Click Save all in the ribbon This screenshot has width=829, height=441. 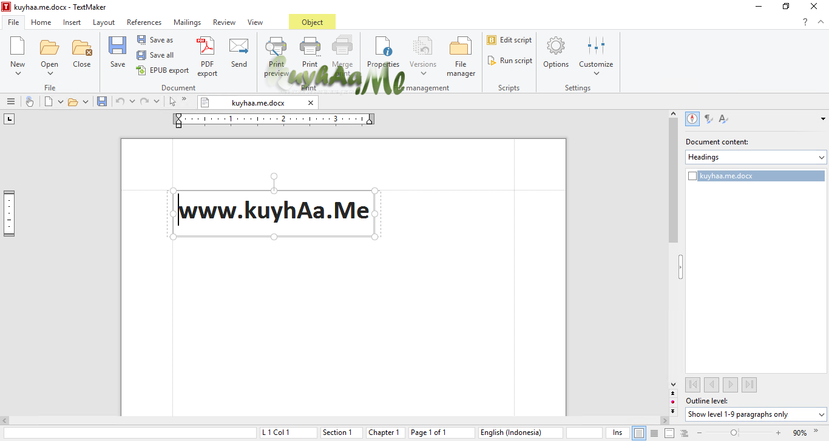click(155, 55)
